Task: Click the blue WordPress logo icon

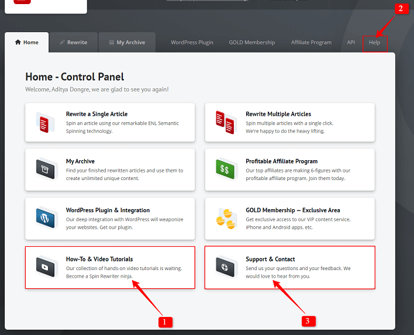Action: 46,218
